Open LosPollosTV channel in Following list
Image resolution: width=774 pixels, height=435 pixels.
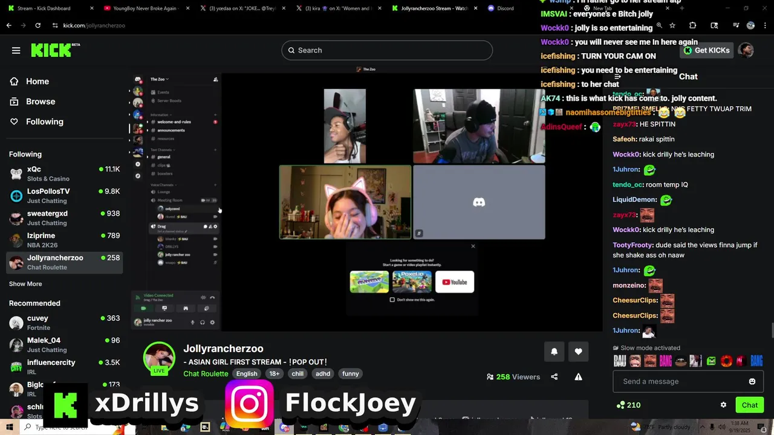coord(65,196)
